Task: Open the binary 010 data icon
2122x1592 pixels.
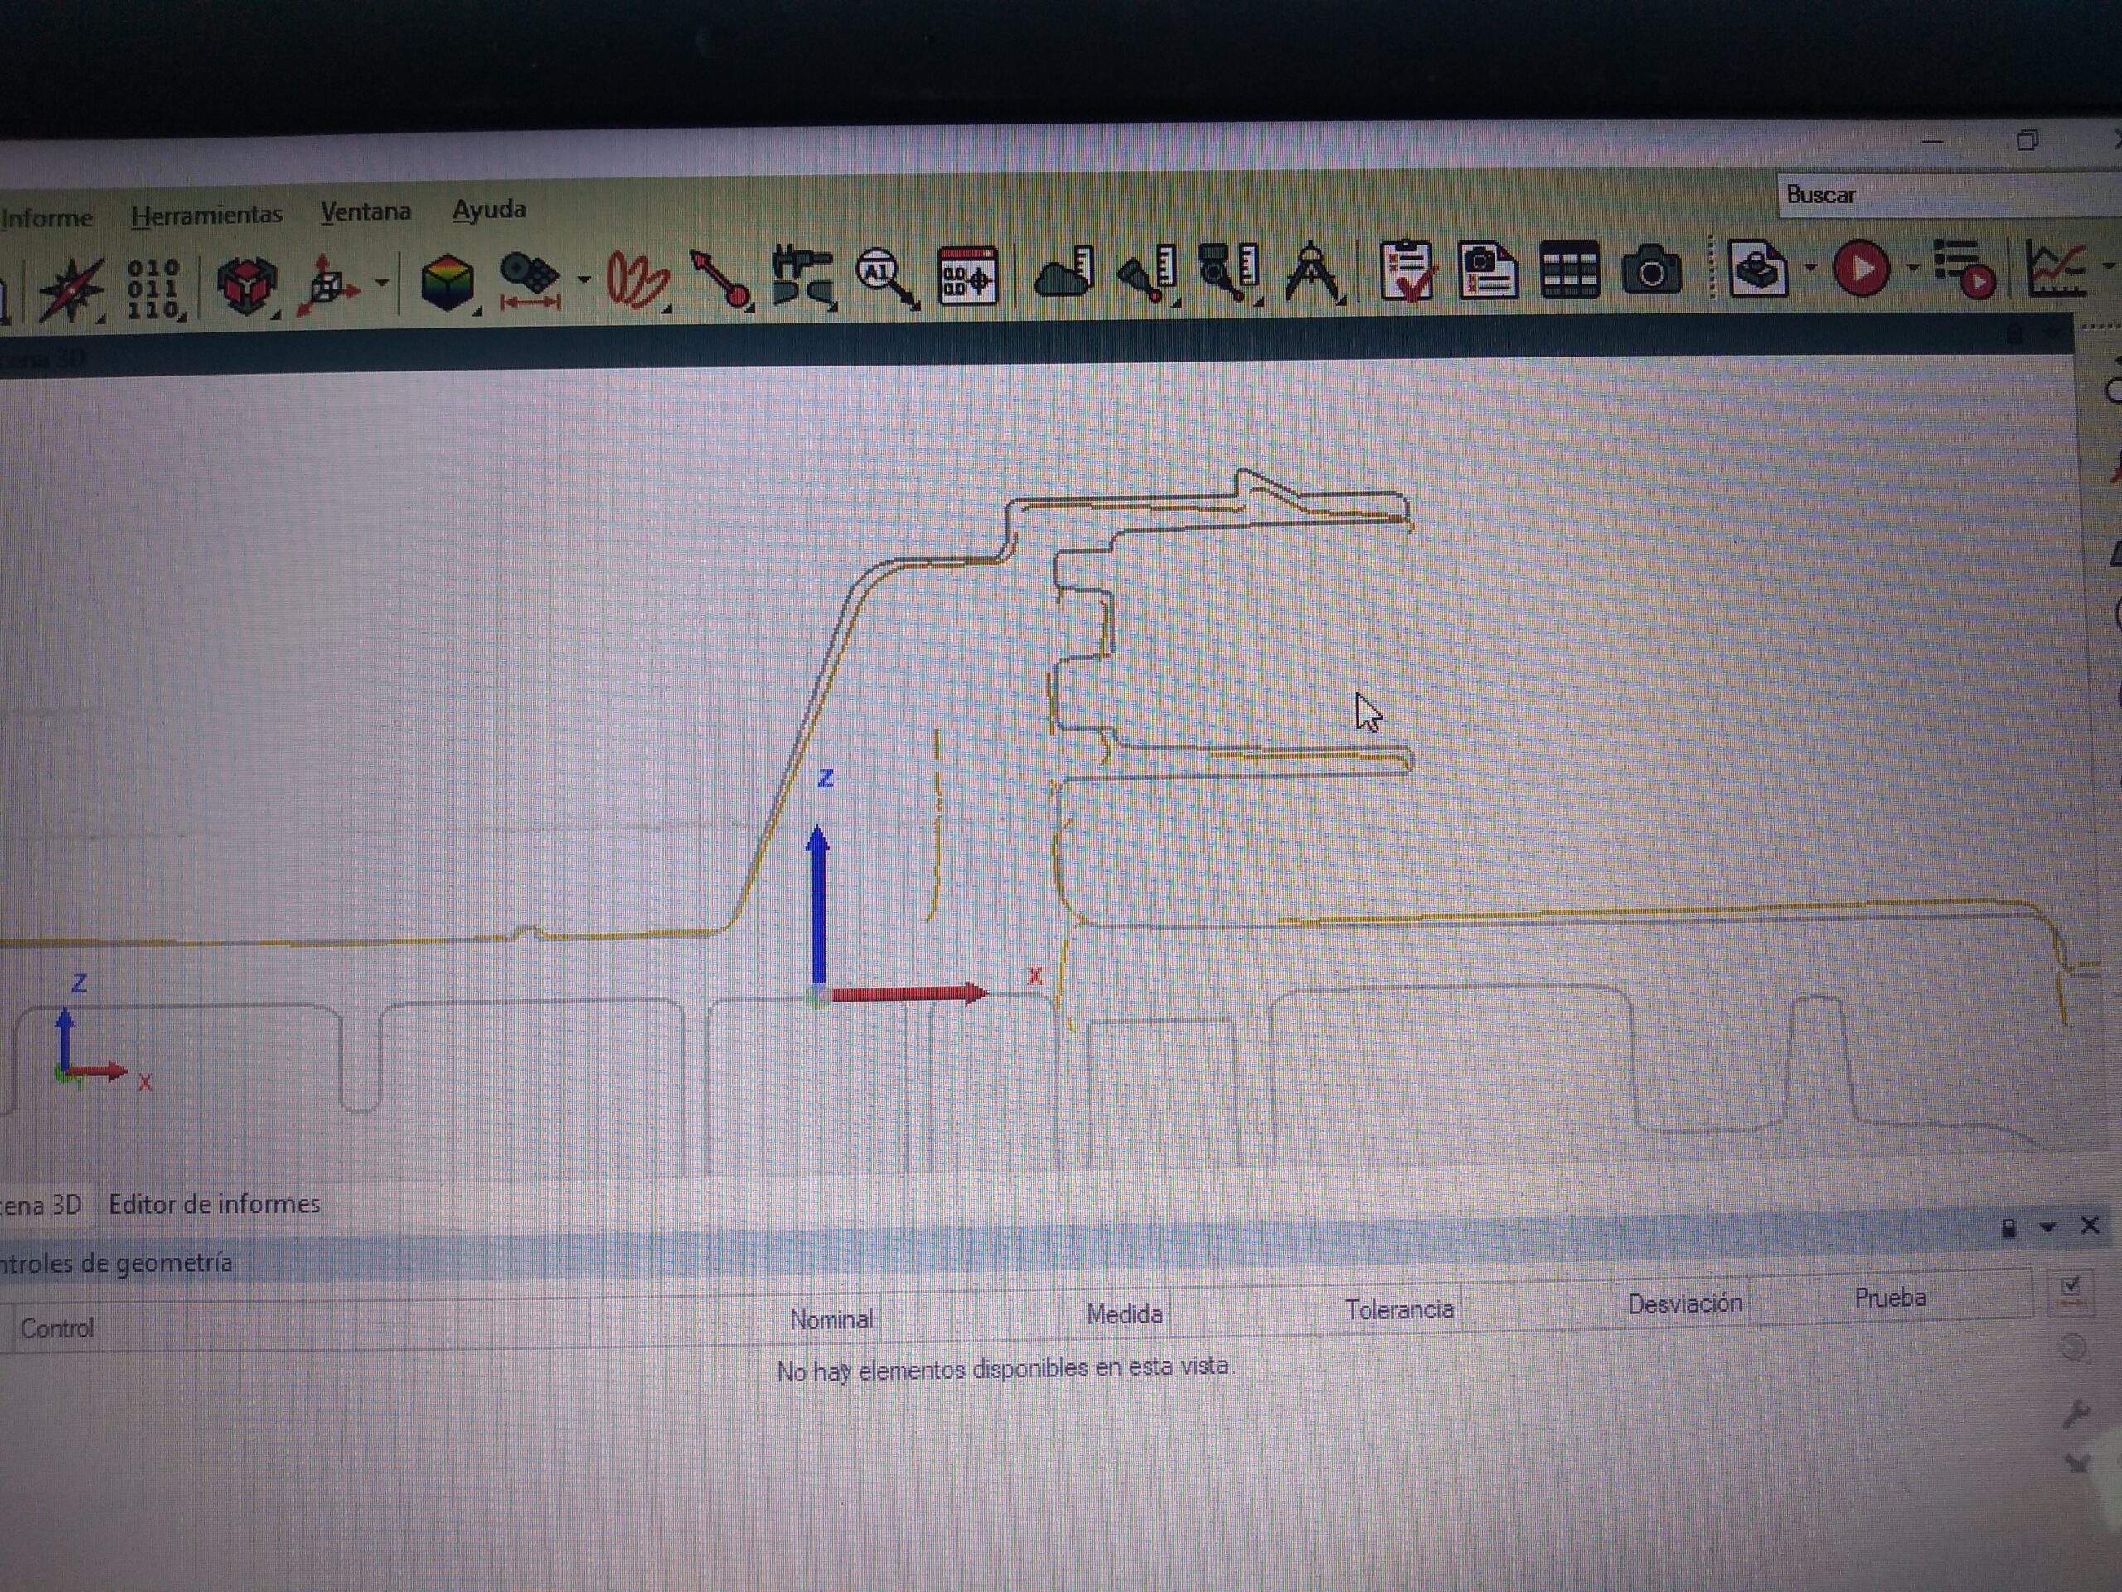Action: pos(153,287)
